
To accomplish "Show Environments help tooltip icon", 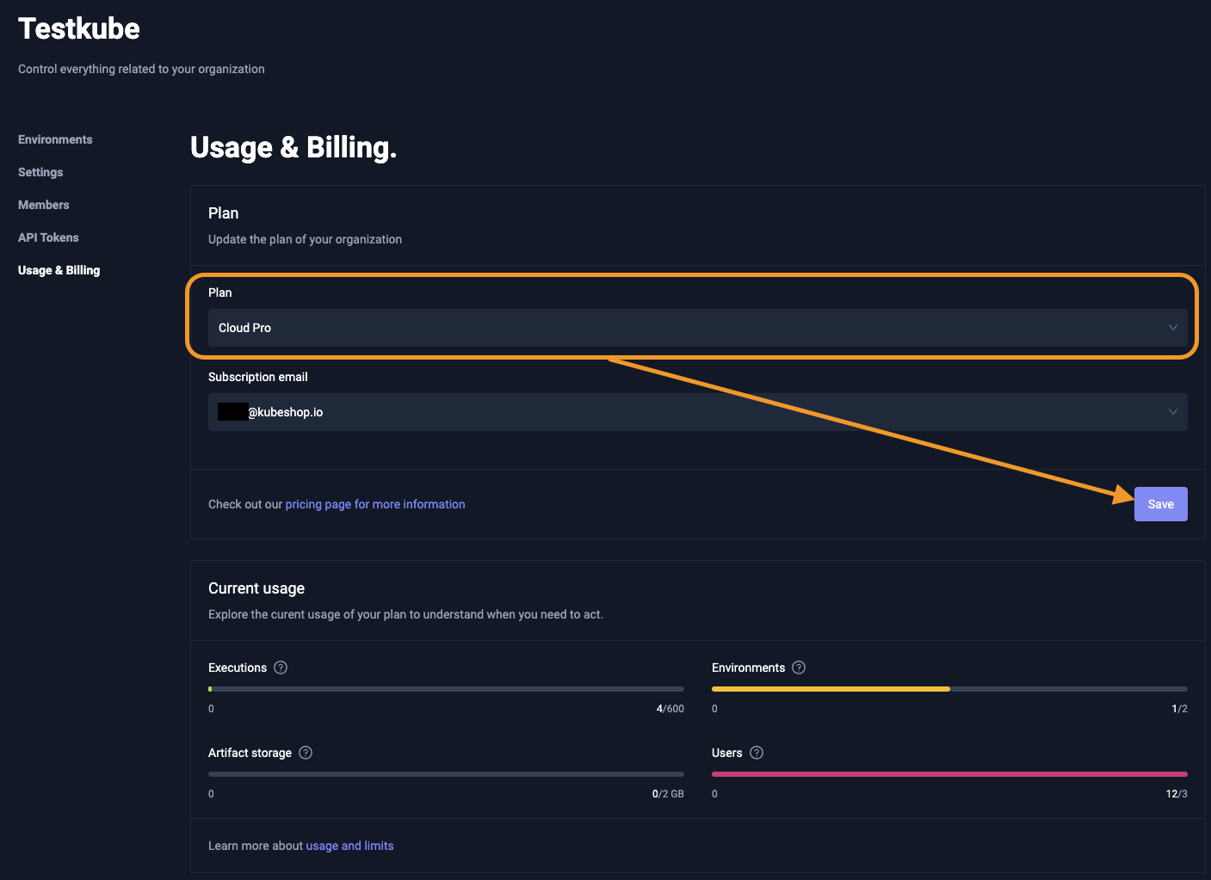I will [x=799, y=668].
